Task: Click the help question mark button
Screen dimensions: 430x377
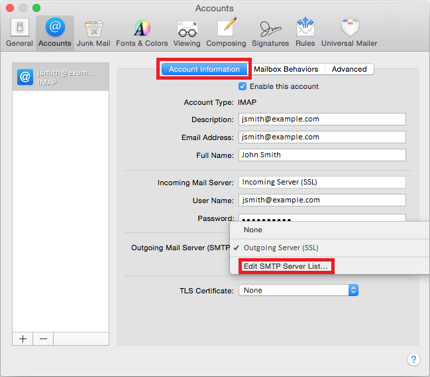Action: pos(413,359)
